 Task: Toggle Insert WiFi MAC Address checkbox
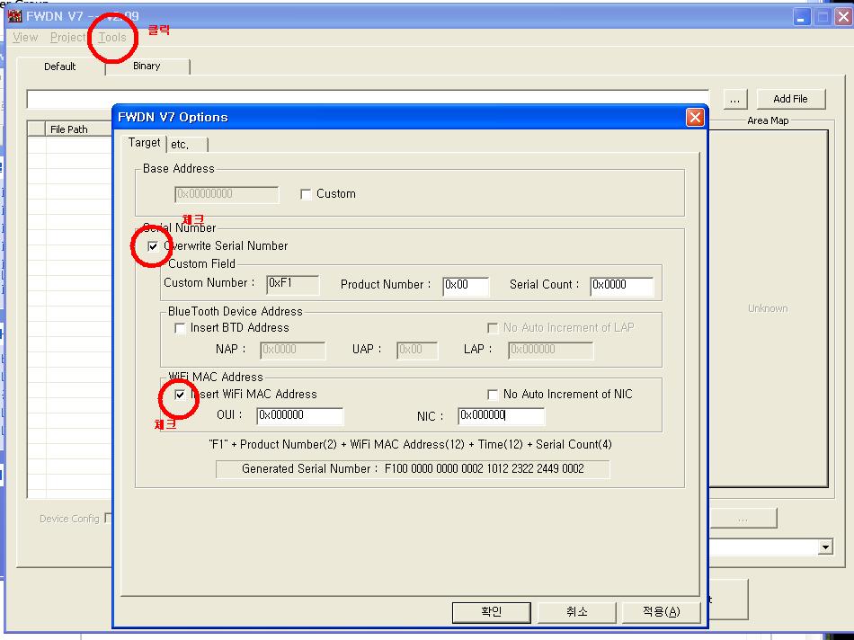(x=180, y=395)
